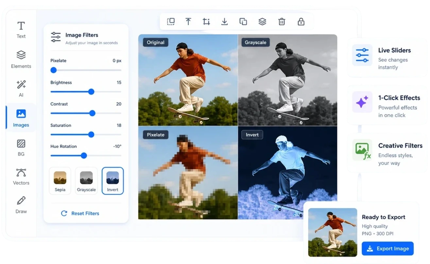Click the Export Image button
Screen dimensions: 430x264
[x=387, y=249]
